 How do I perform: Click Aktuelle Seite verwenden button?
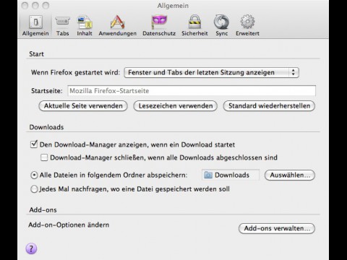83,106
